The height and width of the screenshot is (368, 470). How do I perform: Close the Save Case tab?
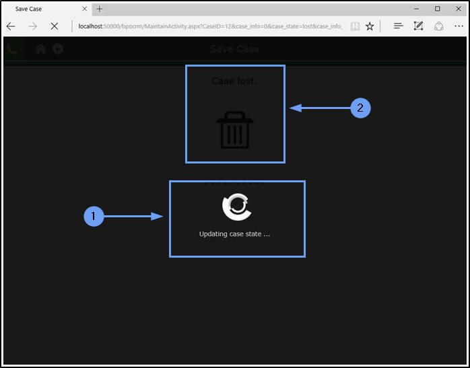coord(85,9)
